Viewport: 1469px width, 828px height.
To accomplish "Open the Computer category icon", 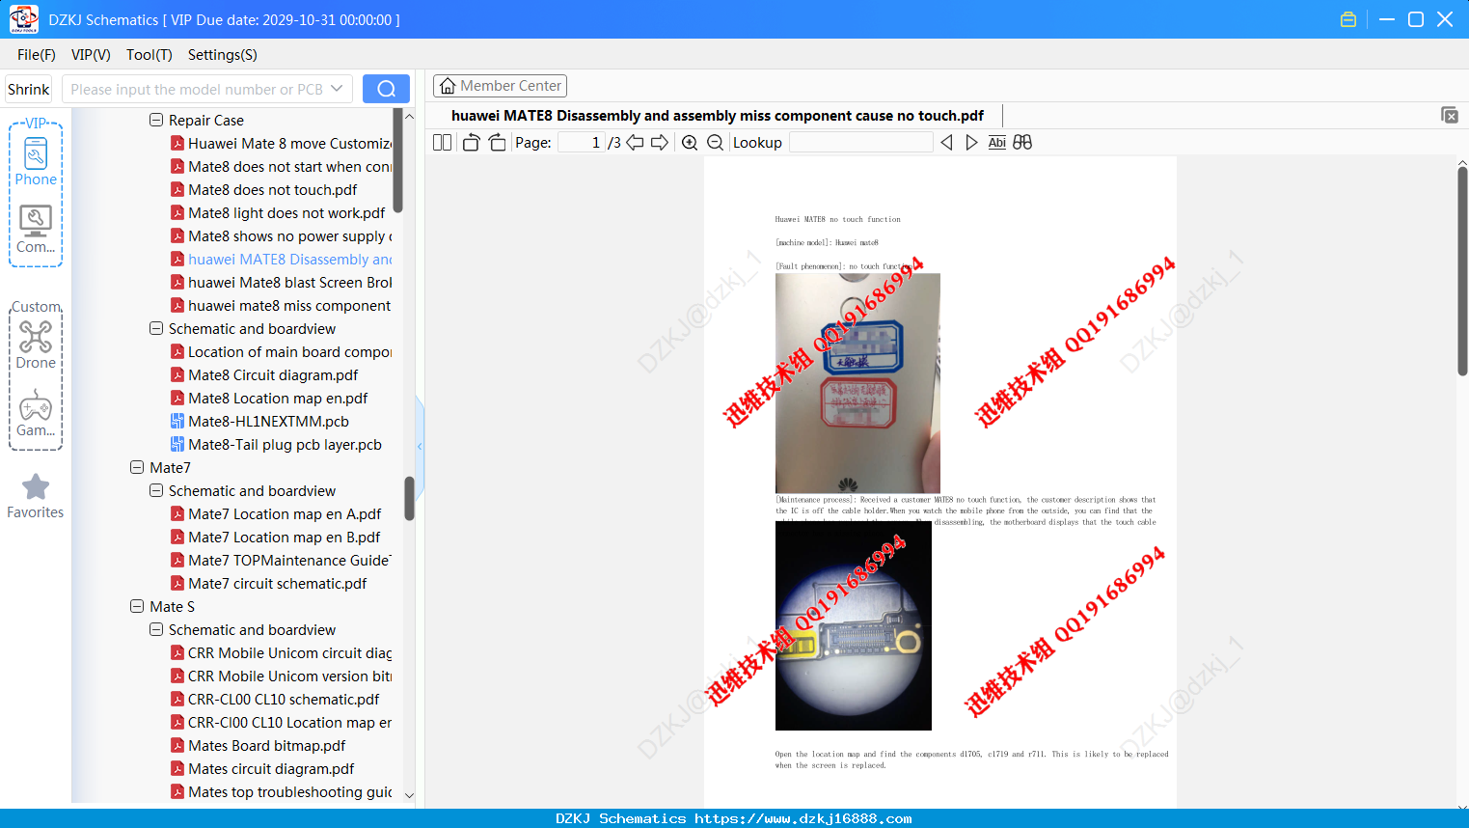I will coord(36,230).
